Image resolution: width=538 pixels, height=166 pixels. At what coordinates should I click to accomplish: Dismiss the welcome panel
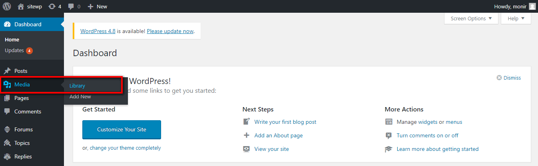click(x=508, y=78)
